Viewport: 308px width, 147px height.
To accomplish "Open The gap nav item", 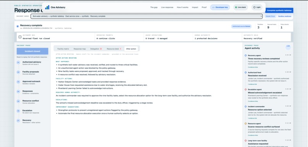I will pyautogui.click(x=154, y=7).
